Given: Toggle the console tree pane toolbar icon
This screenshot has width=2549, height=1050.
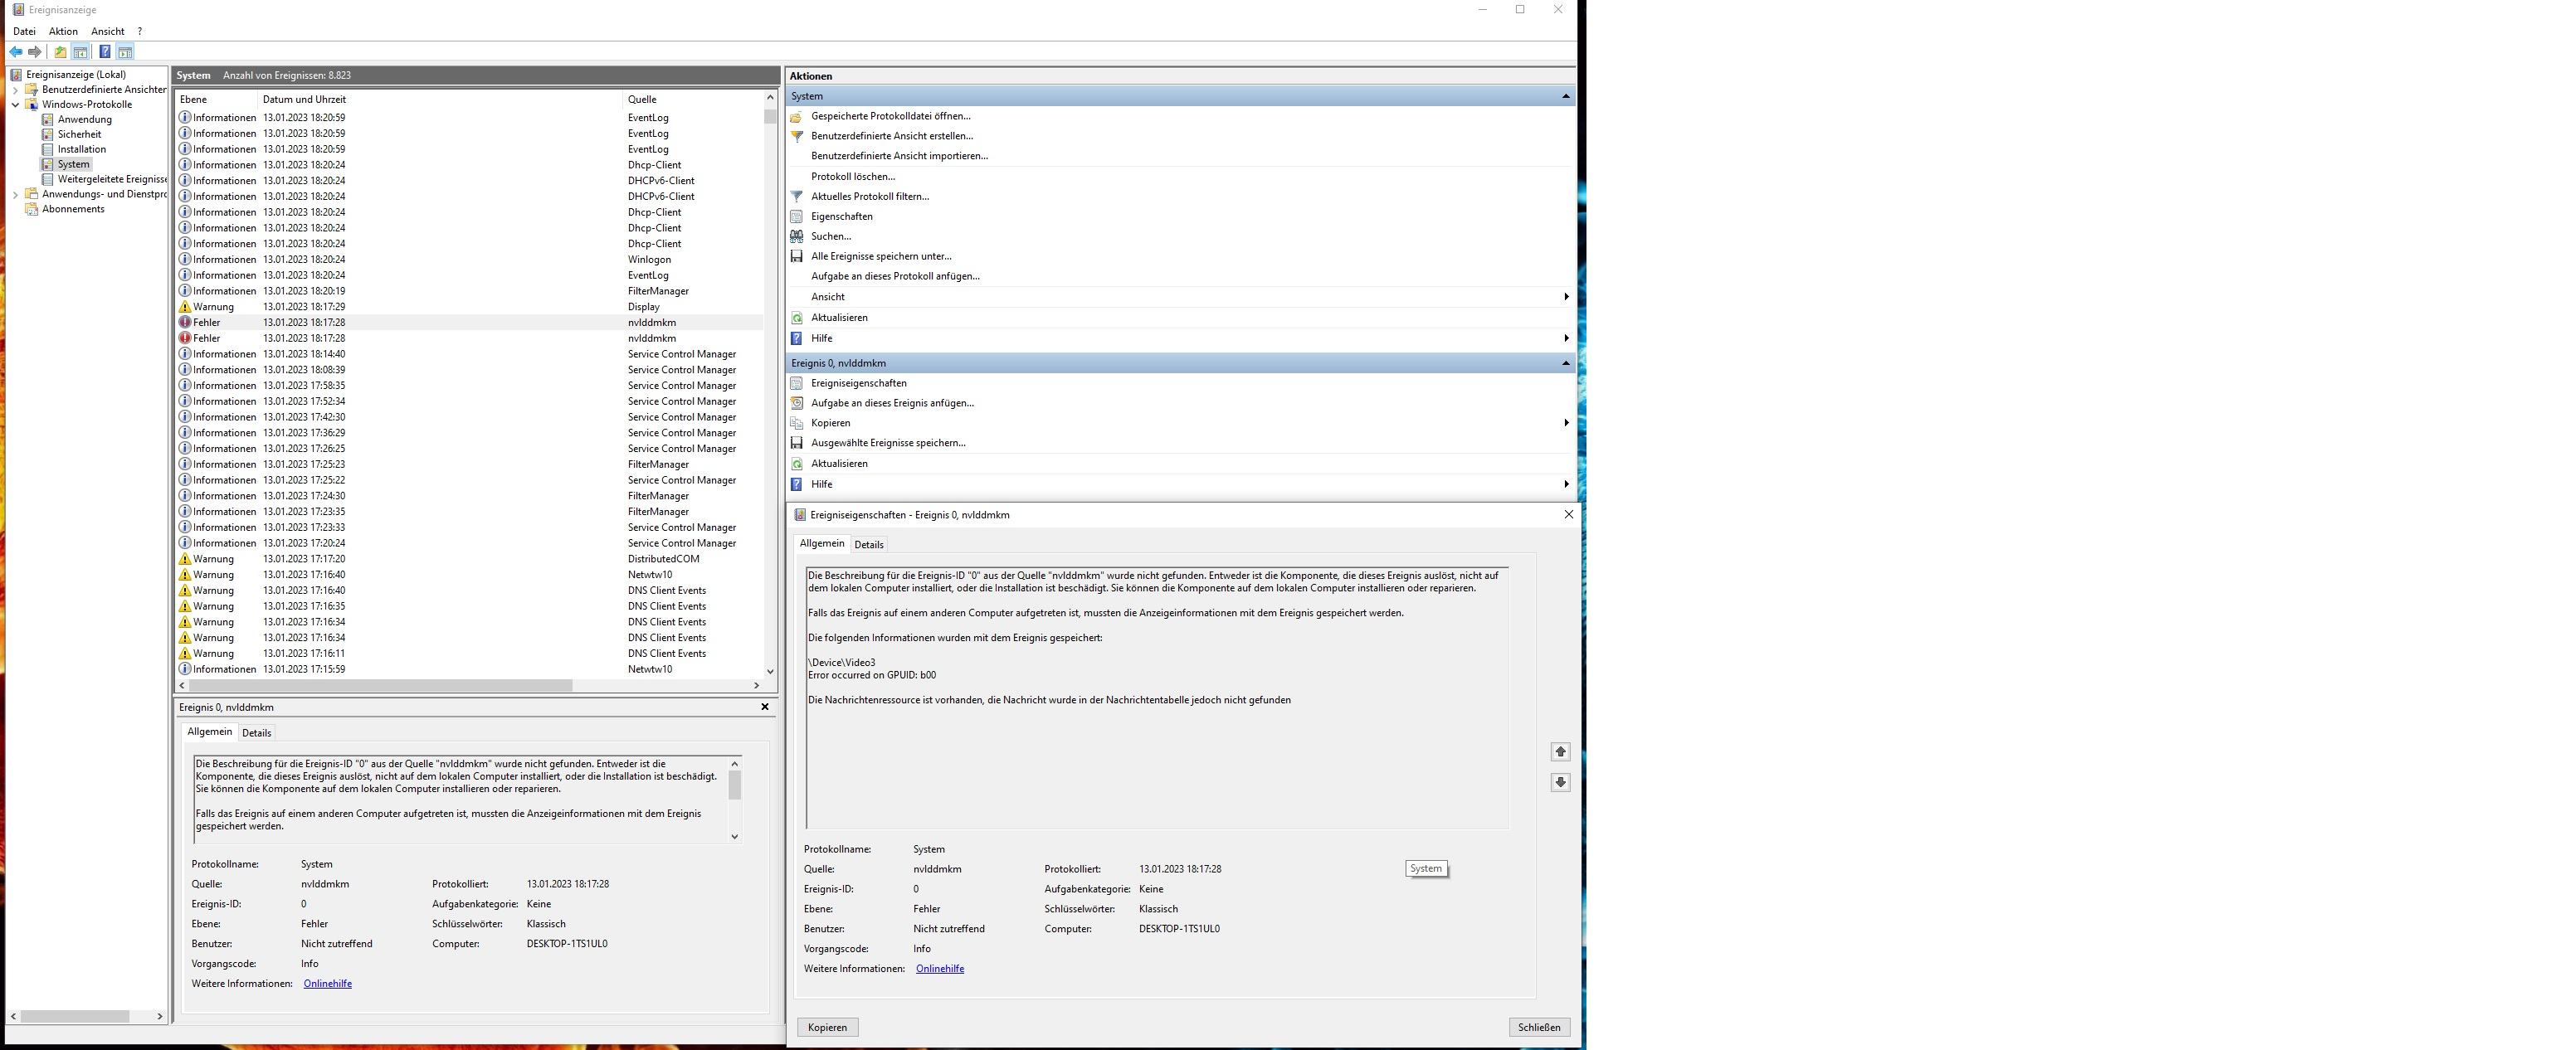Looking at the screenshot, I should pos(81,52).
